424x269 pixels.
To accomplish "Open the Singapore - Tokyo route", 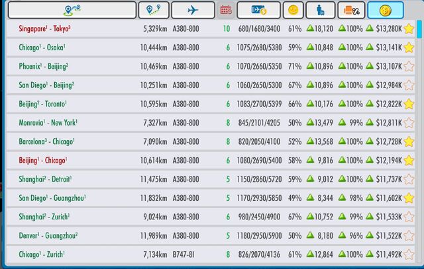I will point(211,28).
